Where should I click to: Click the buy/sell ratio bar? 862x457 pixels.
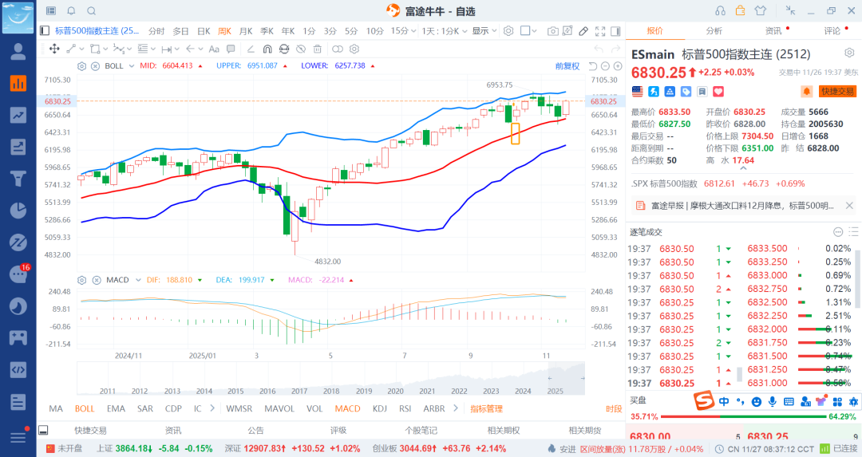tap(743, 416)
